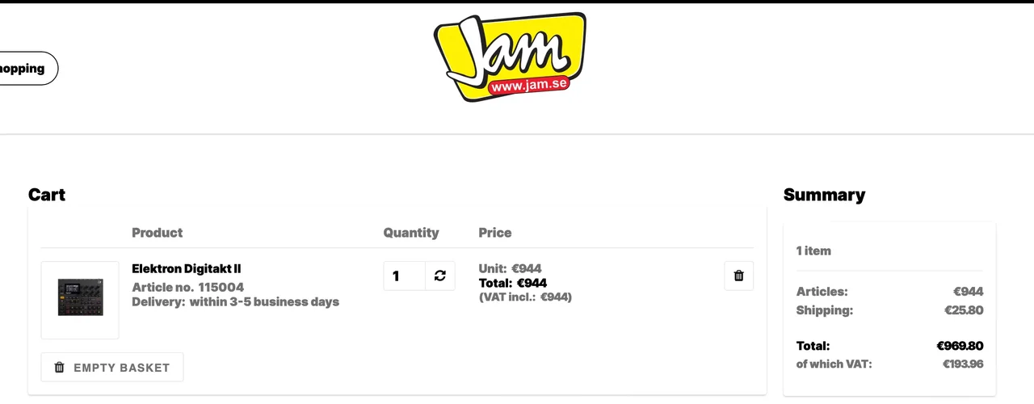1034x404 pixels.
Task: Click the VAT amount €193.96
Action: click(x=963, y=364)
